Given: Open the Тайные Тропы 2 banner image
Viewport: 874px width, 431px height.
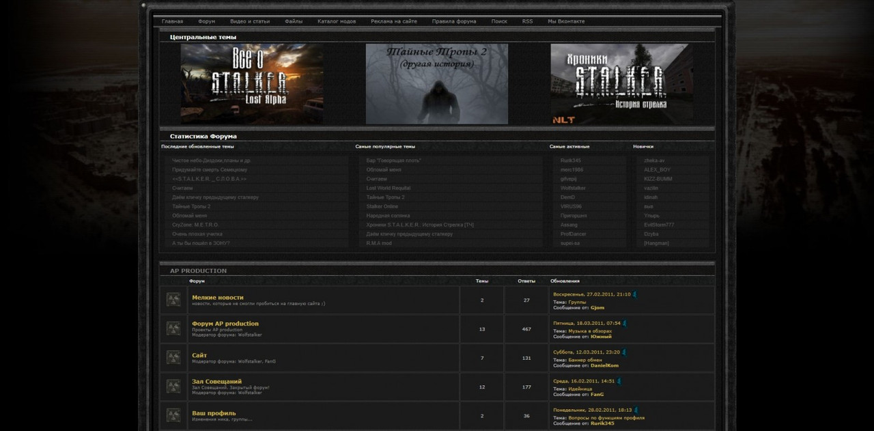Looking at the screenshot, I should [437, 84].
